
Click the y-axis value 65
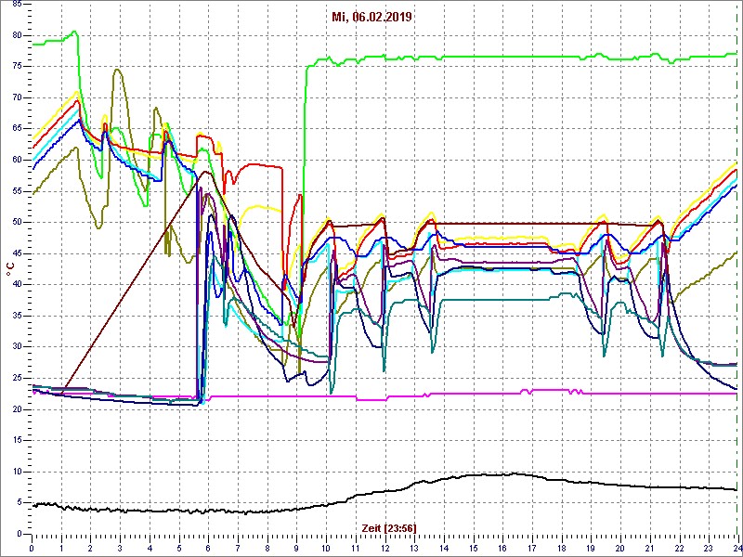[x=16, y=129]
